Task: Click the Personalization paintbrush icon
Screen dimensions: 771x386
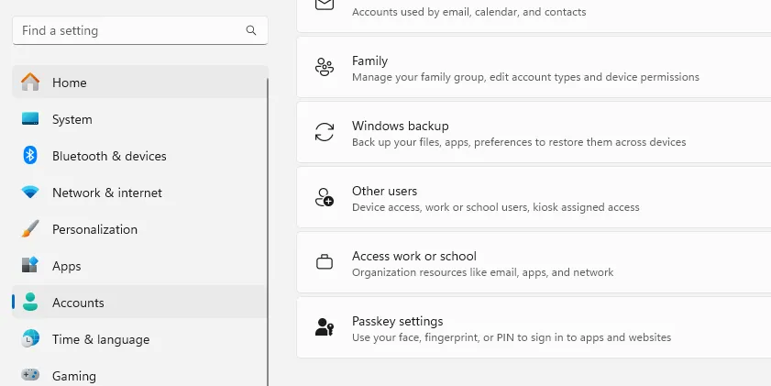Action: tap(30, 229)
